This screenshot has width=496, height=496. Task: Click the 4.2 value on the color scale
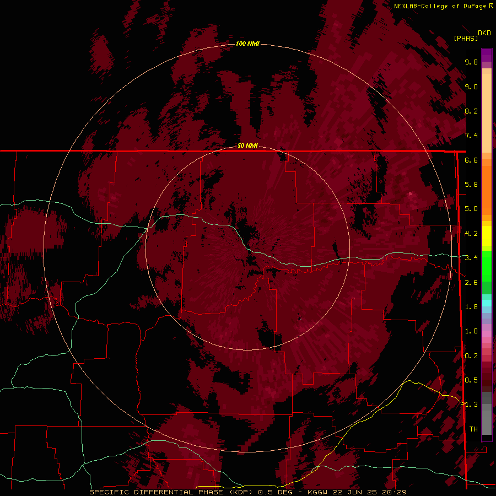(x=471, y=234)
